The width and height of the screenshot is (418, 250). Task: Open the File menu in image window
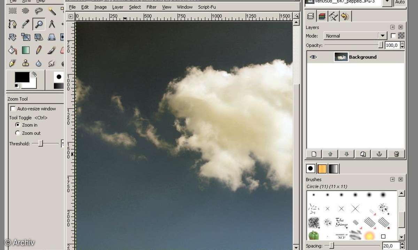(72, 7)
